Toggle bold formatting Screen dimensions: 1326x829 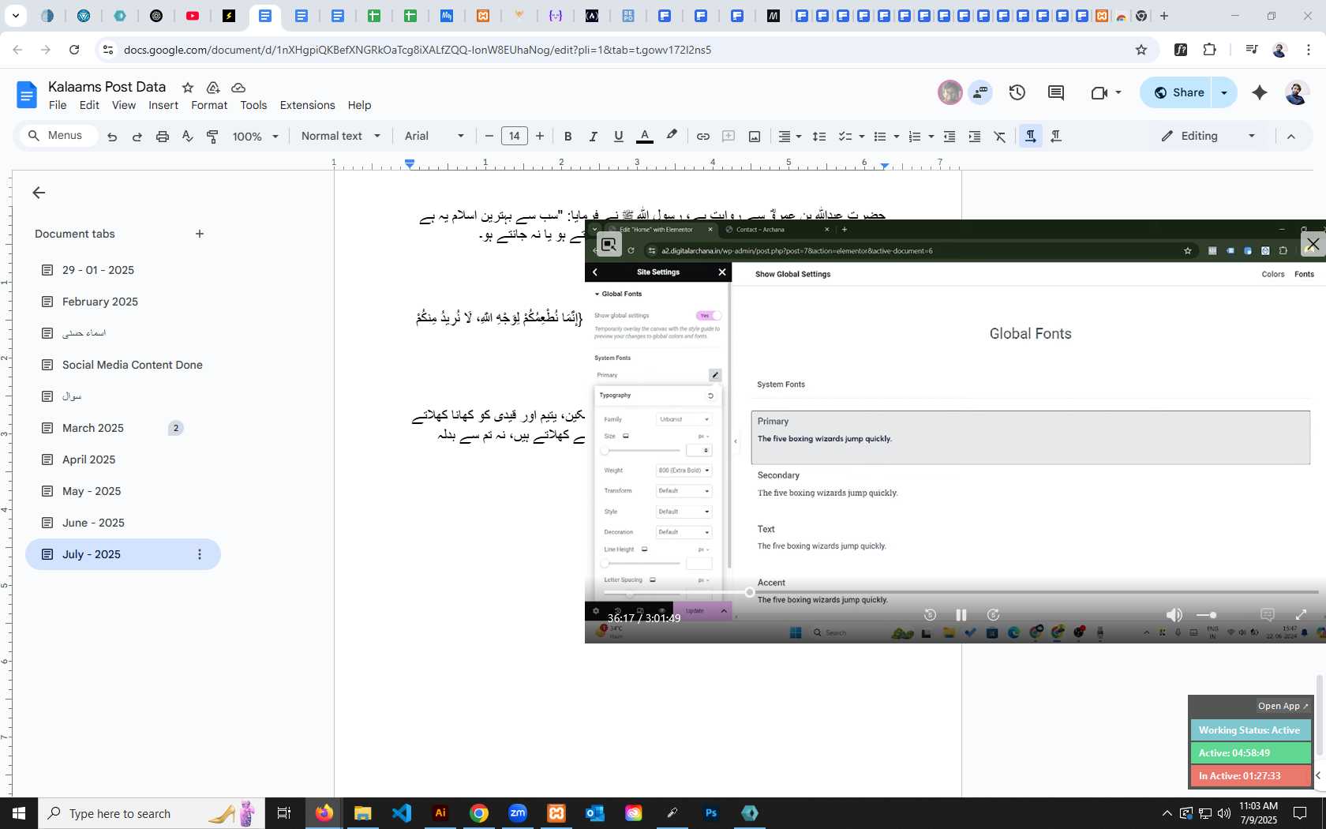(x=567, y=137)
